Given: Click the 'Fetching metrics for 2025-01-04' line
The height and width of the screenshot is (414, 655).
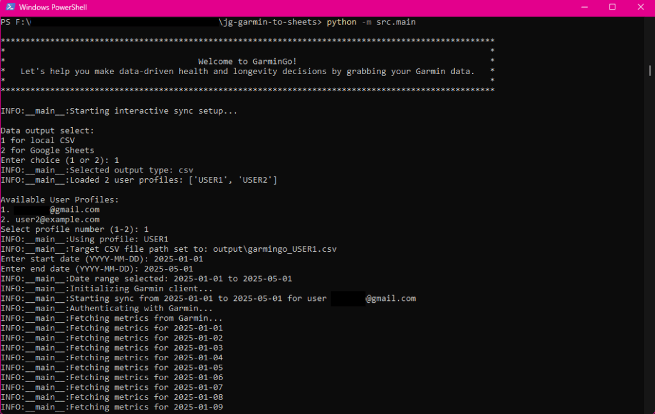Looking at the screenshot, I should [111, 358].
